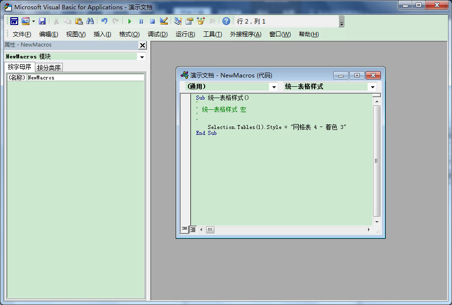The width and height of the screenshot is (452, 305).
Task: Close the Visual Basic for Applications window
Action: pos(437,5)
